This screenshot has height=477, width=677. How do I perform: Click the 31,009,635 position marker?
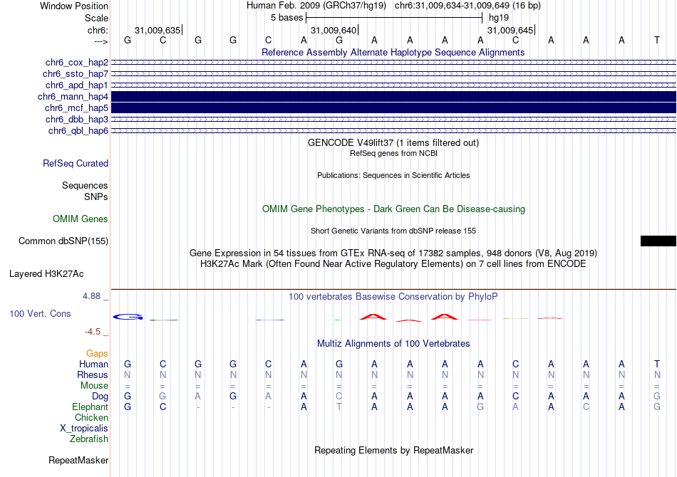pyautogui.click(x=157, y=30)
